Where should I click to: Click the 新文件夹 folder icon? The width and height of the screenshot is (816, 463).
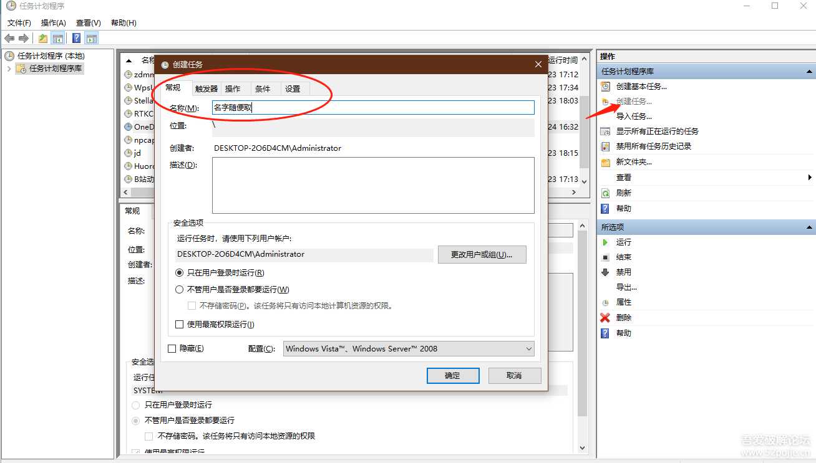[605, 162]
